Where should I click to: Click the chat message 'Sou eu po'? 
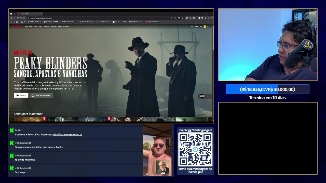point(21,172)
